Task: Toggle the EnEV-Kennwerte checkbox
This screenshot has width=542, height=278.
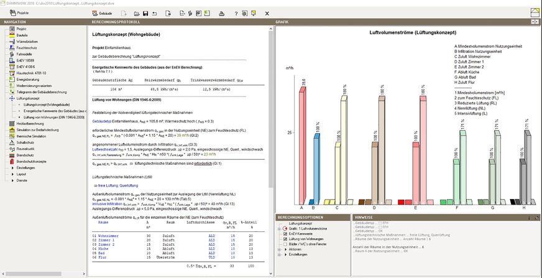Action: coord(285,234)
